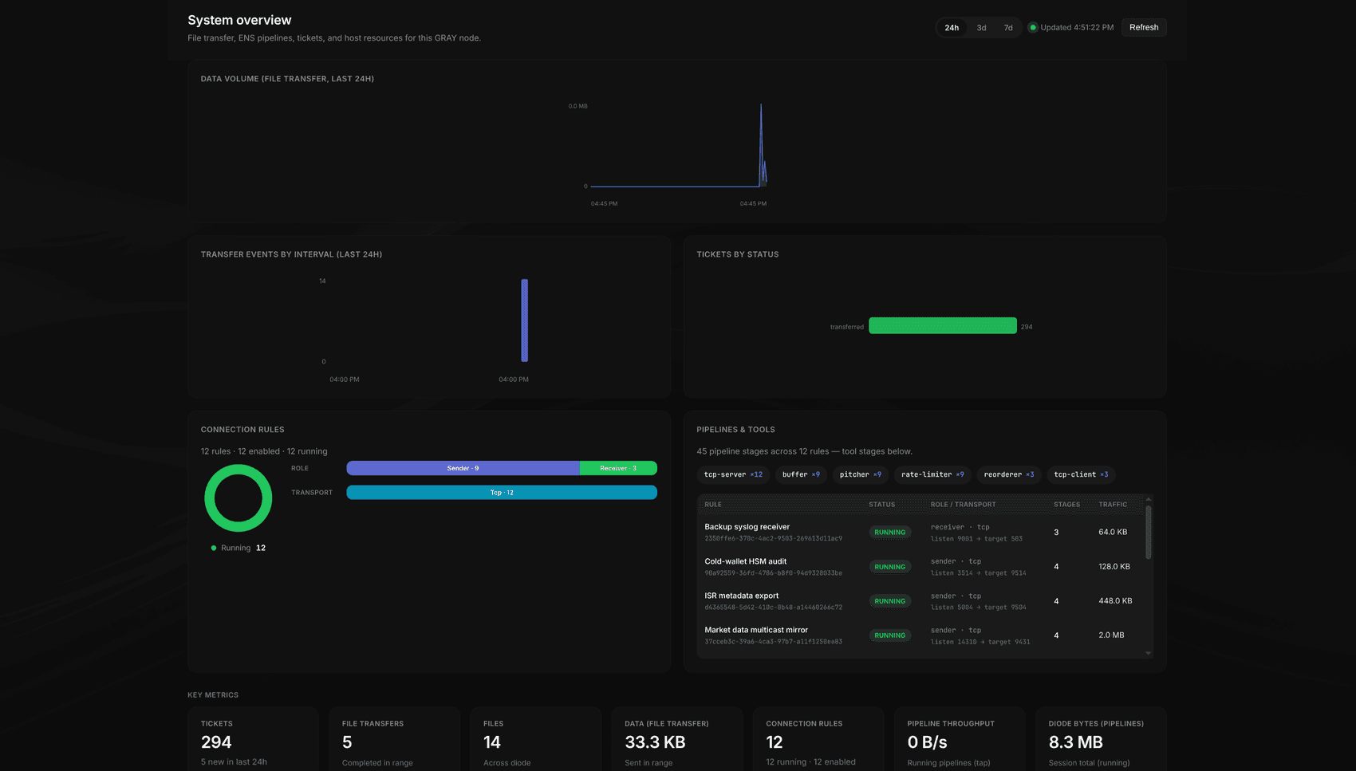Click the green live-update status dot

(x=1033, y=27)
